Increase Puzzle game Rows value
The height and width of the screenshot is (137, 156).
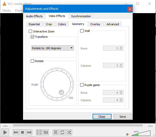click(121, 91)
